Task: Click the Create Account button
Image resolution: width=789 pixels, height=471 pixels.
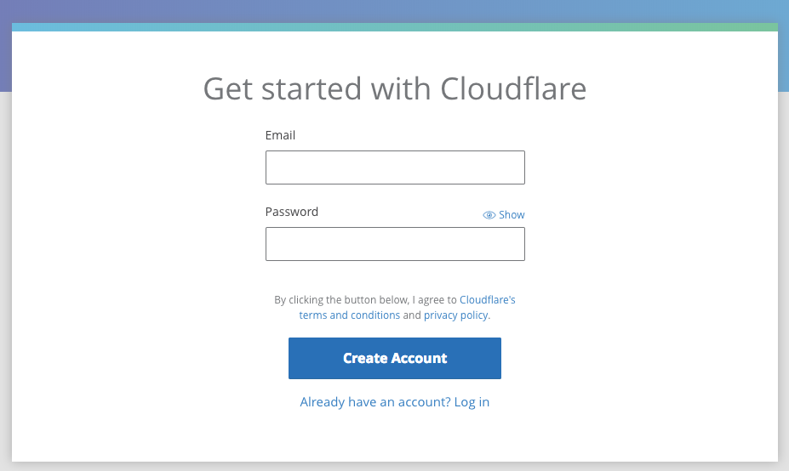Action: (x=395, y=359)
